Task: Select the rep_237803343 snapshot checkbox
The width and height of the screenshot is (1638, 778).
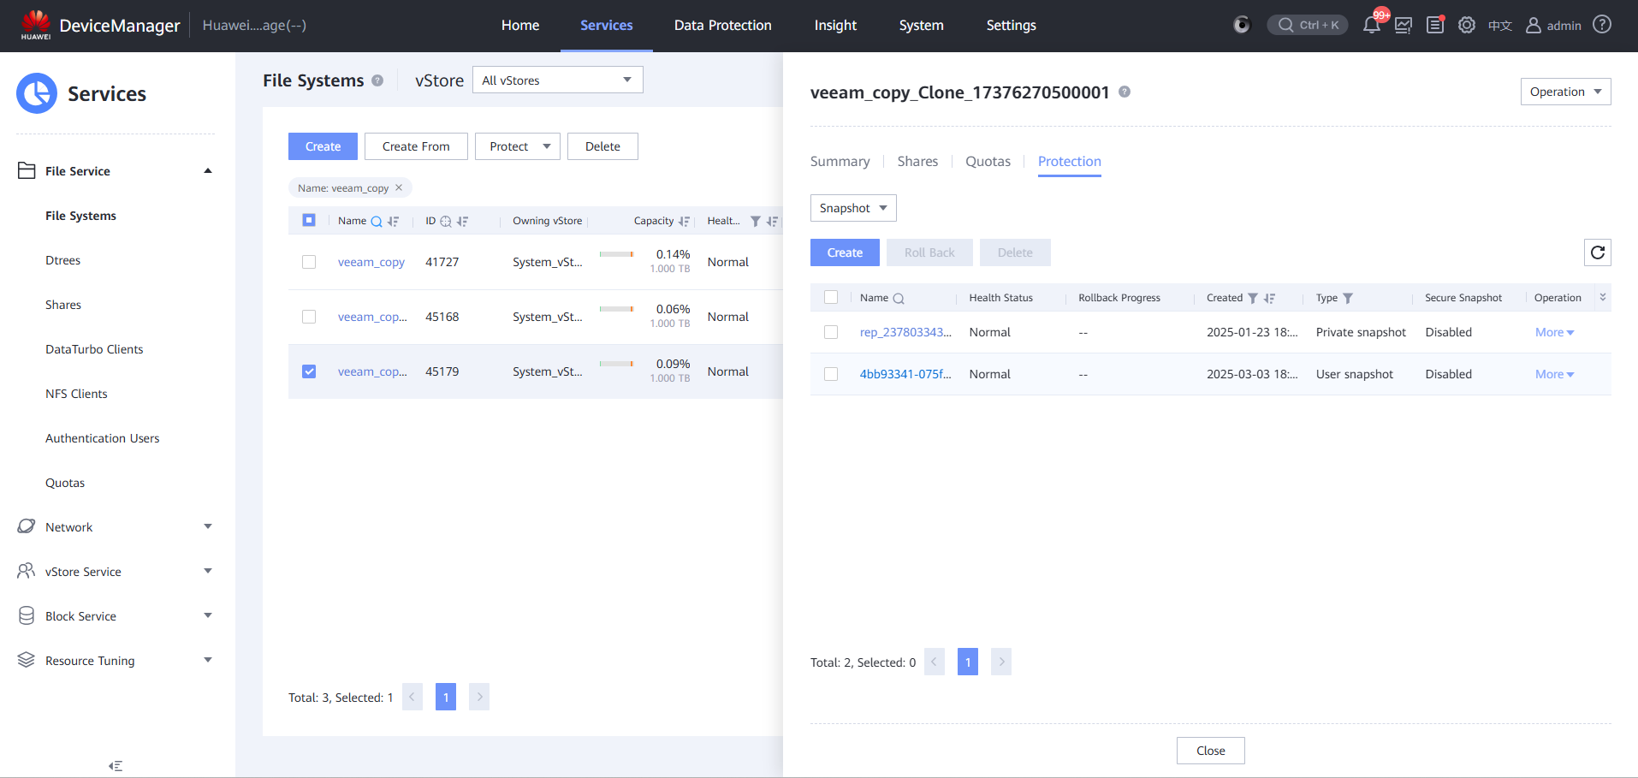Action: click(831, 332)
